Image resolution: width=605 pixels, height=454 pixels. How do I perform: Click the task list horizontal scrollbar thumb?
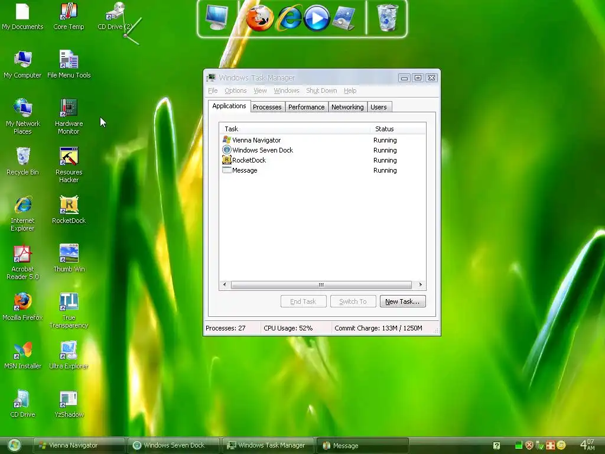[321, 285]
